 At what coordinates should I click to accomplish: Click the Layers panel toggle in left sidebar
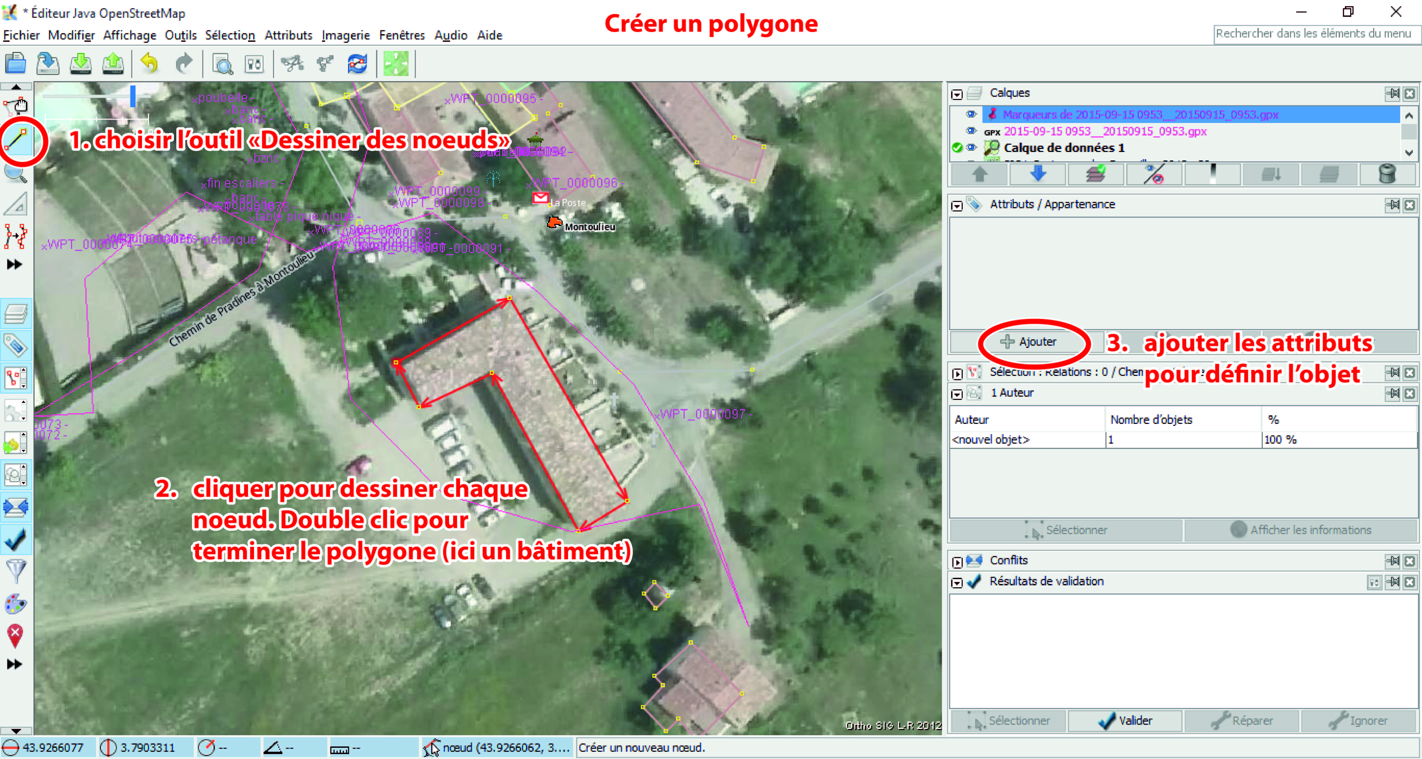point(16,314)
